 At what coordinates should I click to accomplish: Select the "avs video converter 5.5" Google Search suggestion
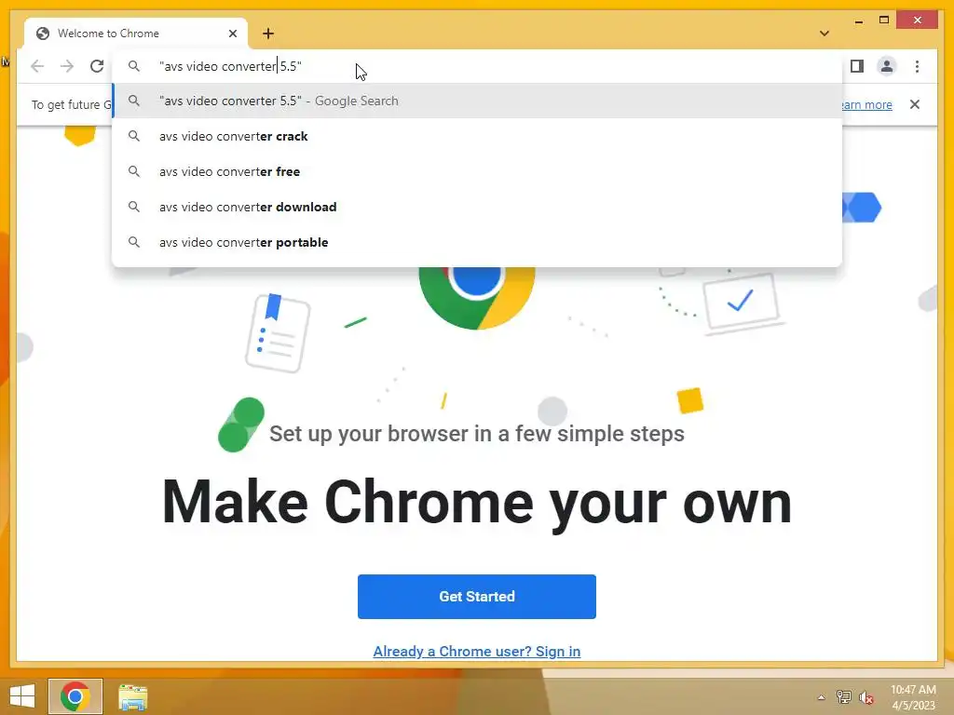(x=478, y=101)
